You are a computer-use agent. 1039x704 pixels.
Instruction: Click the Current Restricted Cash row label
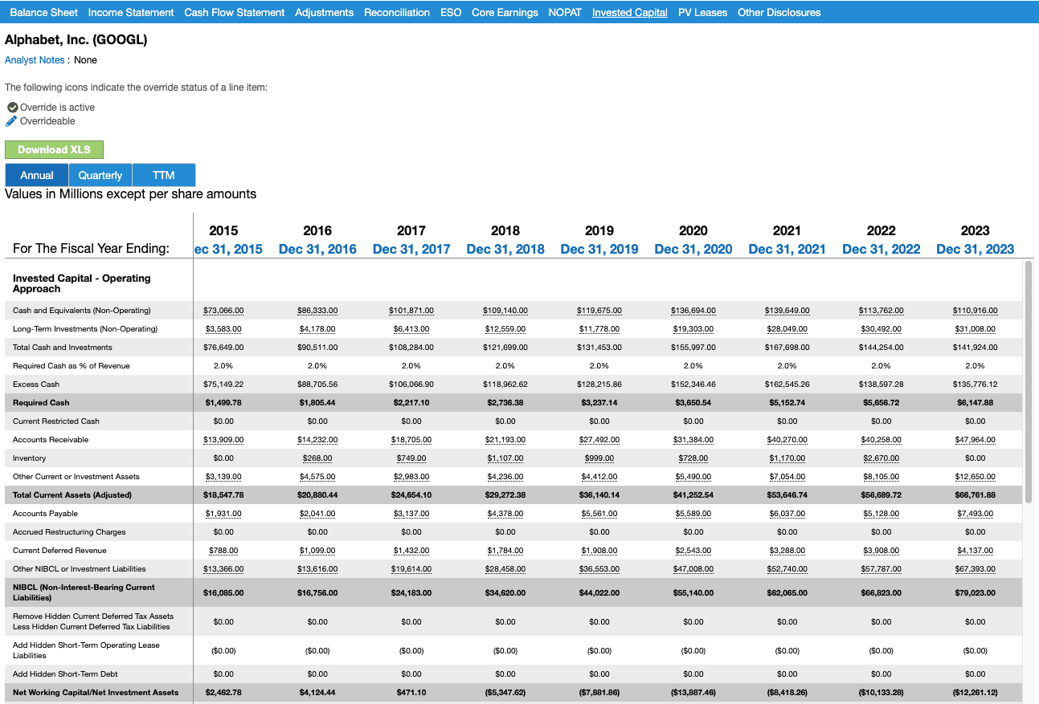tap(56, 421)
